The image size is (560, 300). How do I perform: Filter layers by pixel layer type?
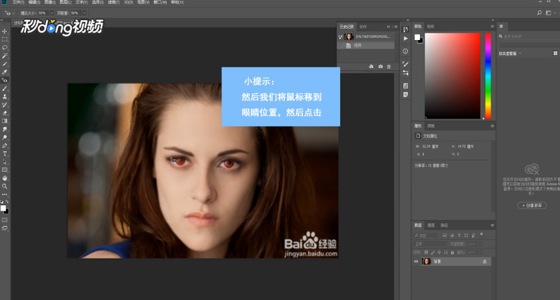(x=445, y=235)
